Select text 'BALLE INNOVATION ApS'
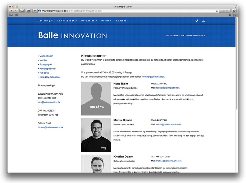This screenshot has height=183, width=246. (50, 94)
